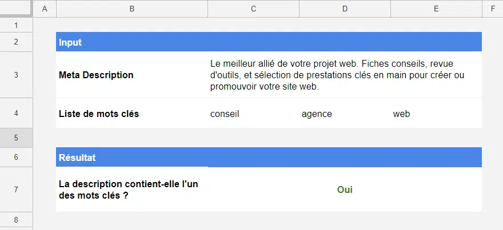Screen dimensions: 503x230
Task: Select the keyword cell 'agence'
Action: point(345,114)
